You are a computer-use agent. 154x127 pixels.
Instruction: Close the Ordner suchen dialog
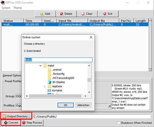tap(91, 37)
